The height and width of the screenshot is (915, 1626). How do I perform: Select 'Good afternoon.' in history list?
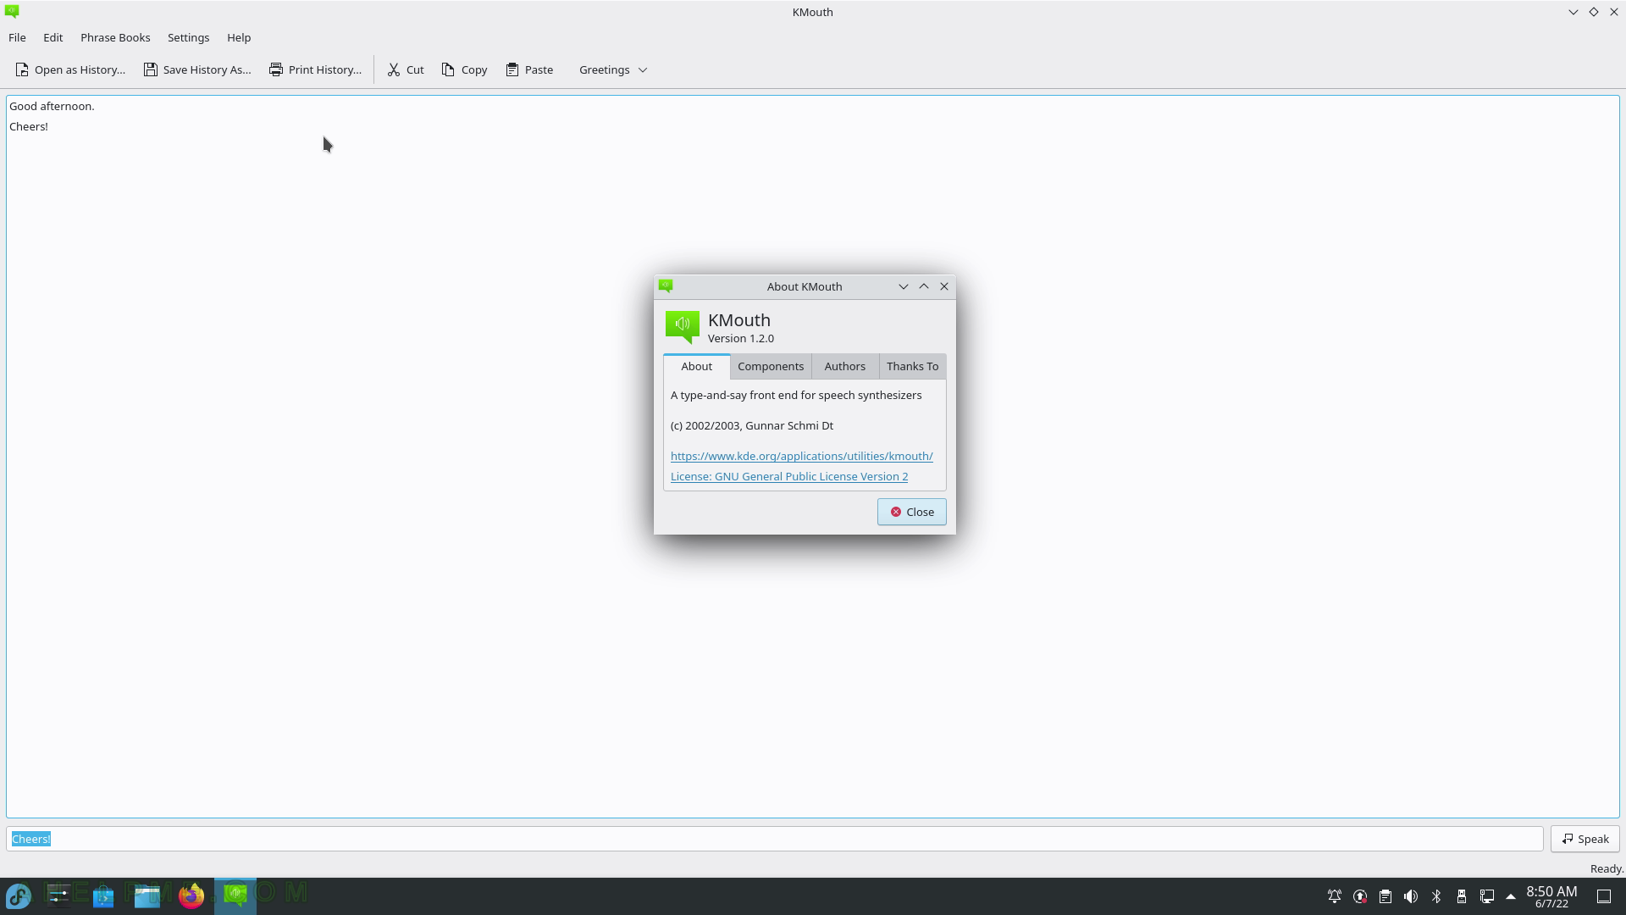click(52, 106)
